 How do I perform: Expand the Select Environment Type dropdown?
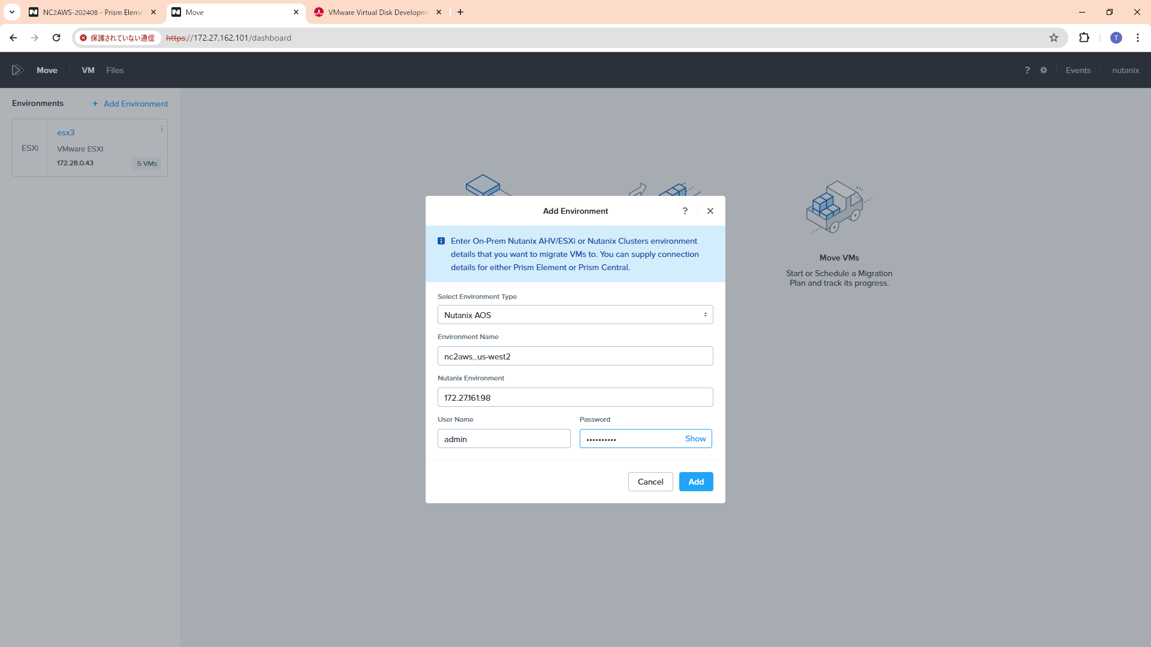(575, 315)
